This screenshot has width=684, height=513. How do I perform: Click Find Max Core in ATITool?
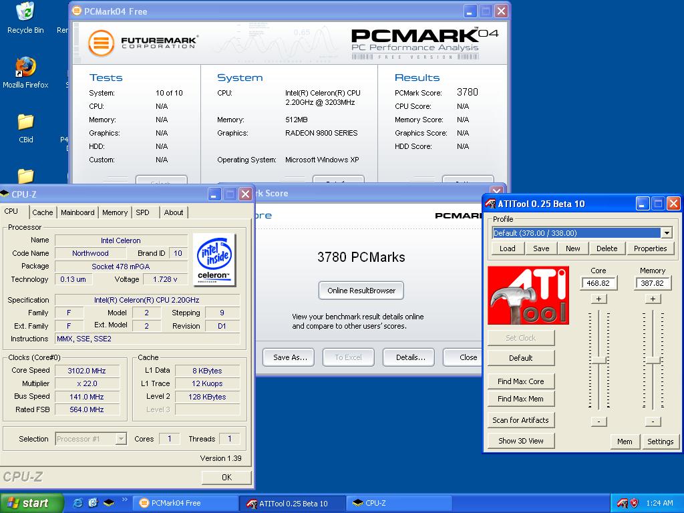521,381
